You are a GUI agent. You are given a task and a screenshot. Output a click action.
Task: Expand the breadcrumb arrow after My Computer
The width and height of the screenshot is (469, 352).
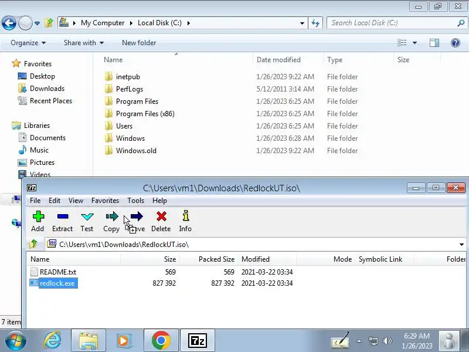131,23
